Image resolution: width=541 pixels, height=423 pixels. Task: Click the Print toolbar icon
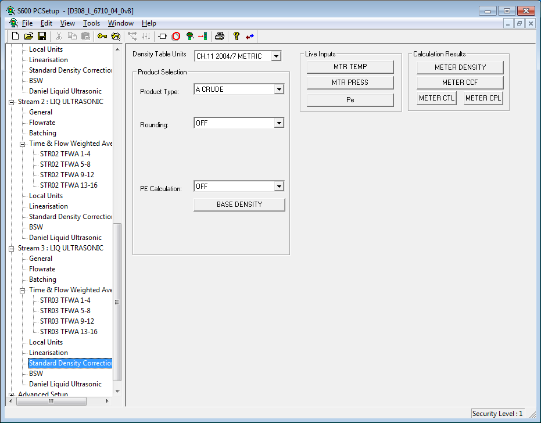(x=220, y=36)
